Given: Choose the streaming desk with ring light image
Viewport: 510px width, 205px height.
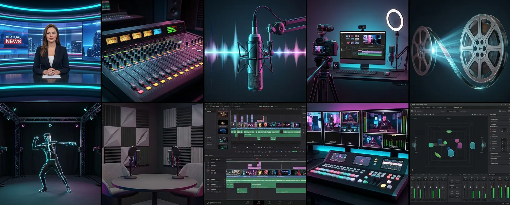Looking at the screenshot, I should click(x=357, y=51).
